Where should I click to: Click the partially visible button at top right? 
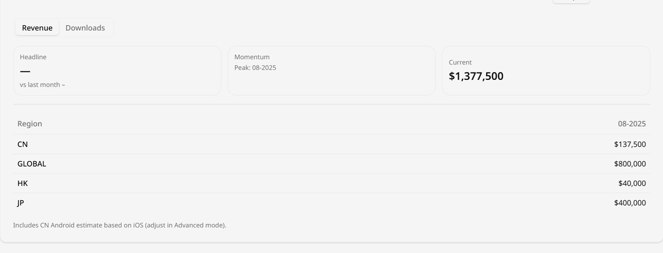(571, 2)
